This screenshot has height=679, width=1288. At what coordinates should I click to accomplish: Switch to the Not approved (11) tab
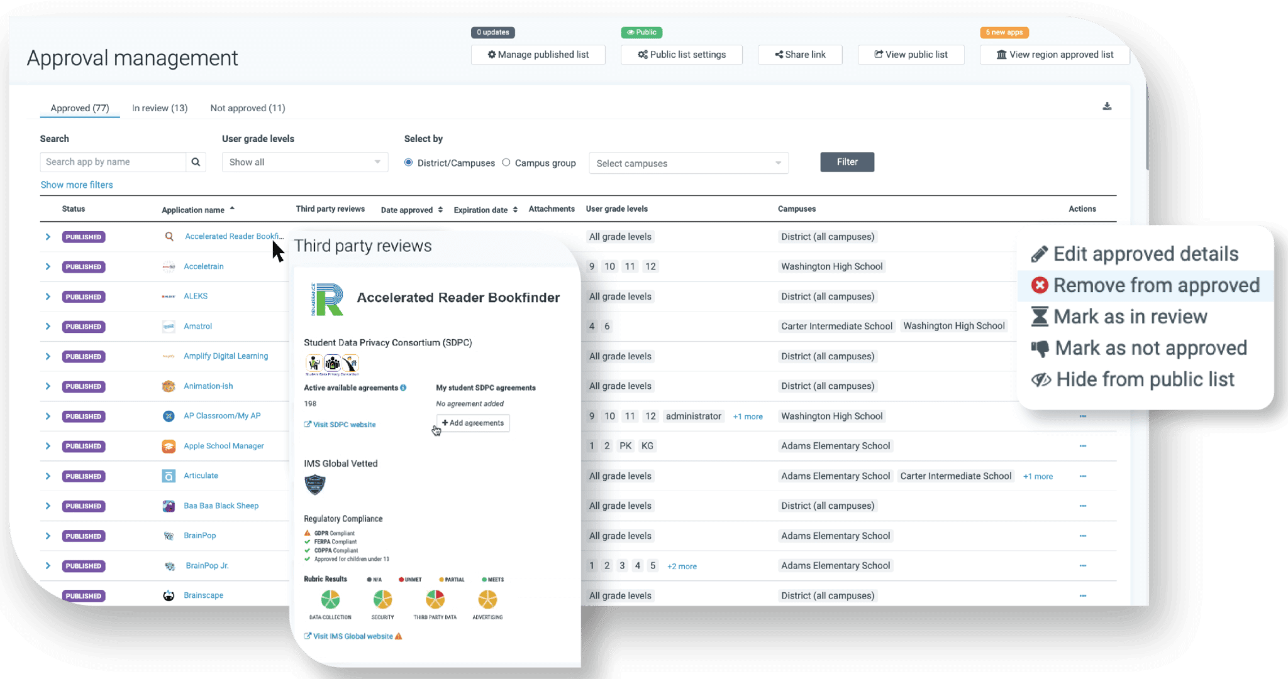(248, 108)
